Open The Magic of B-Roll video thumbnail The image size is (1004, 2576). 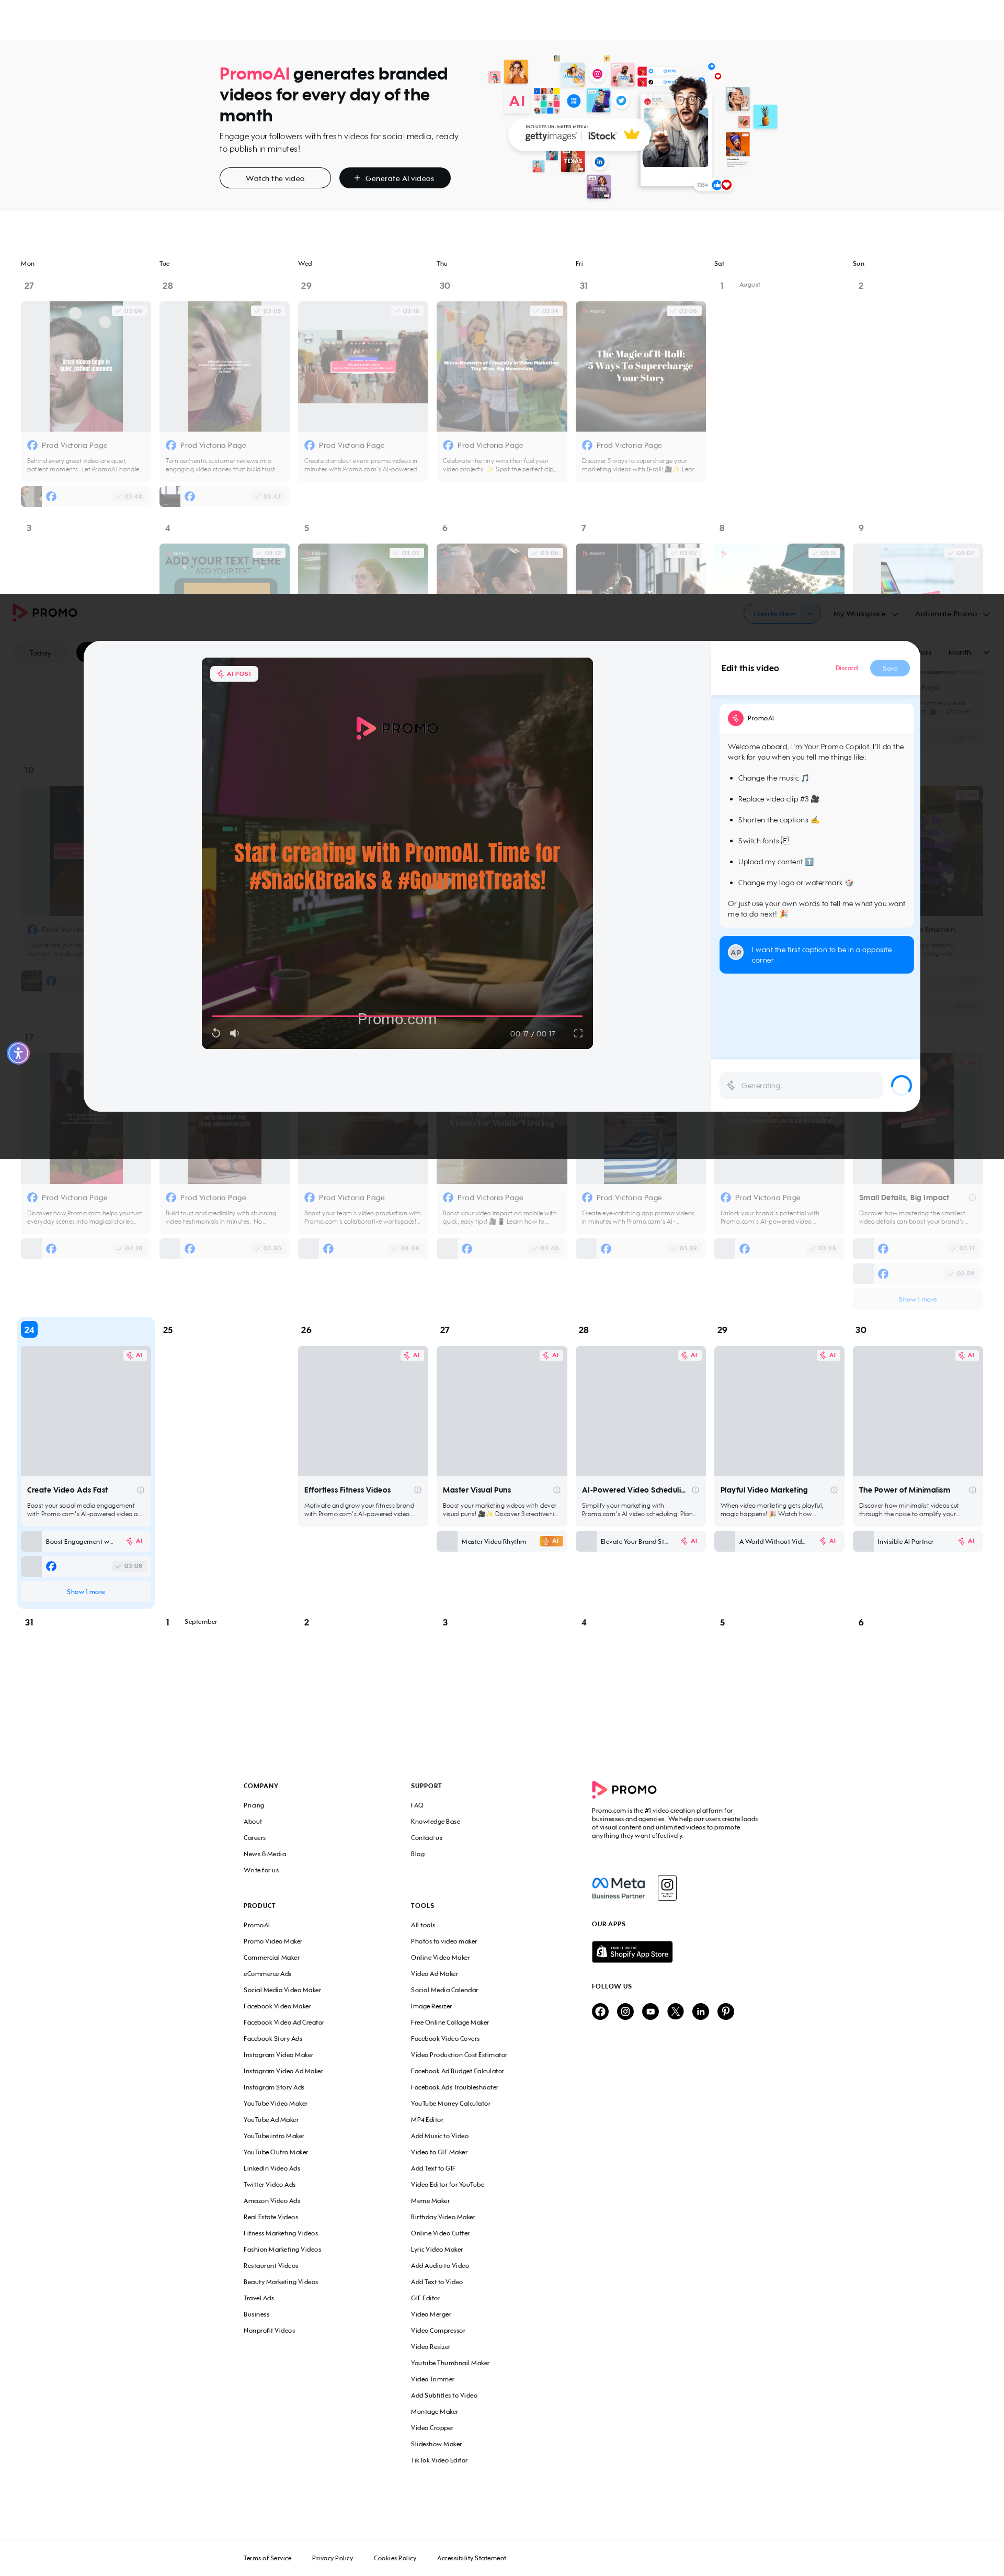[640, 367]
